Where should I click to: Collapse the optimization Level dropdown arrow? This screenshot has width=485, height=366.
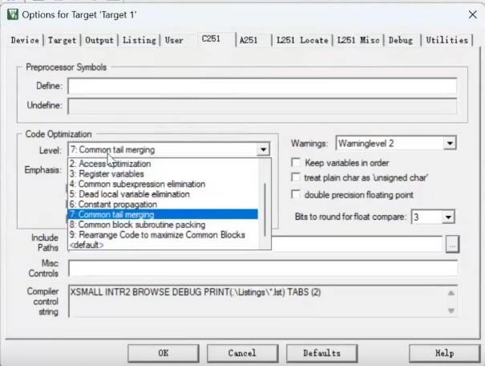[x=263, y=149]
